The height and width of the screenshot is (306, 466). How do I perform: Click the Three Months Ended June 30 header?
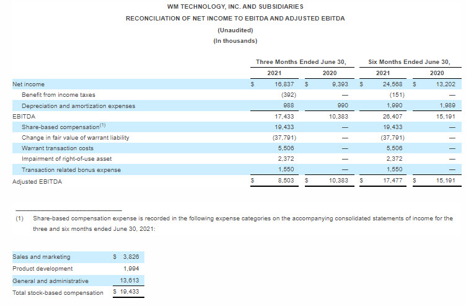(301, 61)
